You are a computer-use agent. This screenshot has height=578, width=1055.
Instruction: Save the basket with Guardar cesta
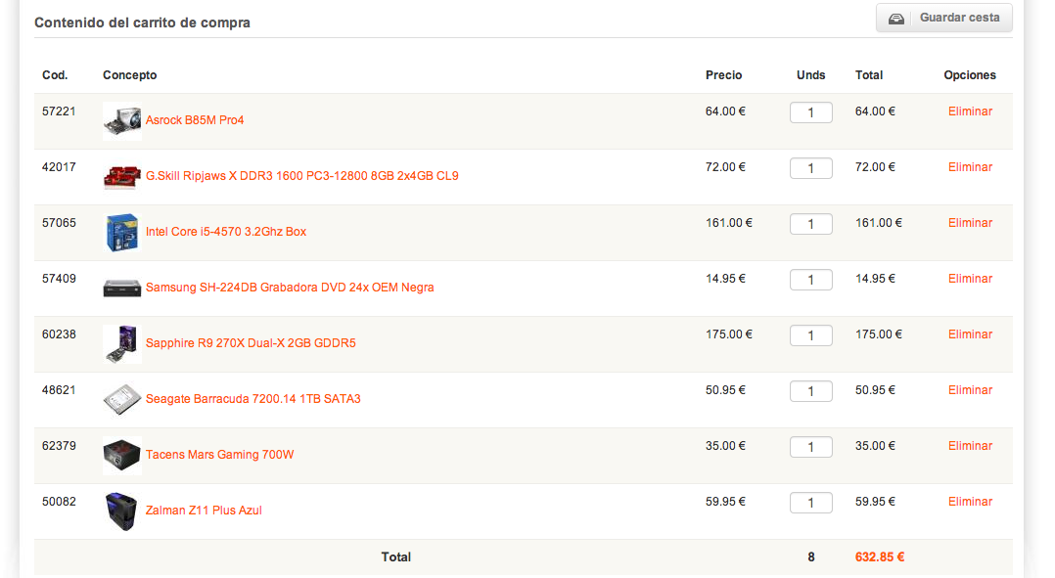click(x=944, y=19)
